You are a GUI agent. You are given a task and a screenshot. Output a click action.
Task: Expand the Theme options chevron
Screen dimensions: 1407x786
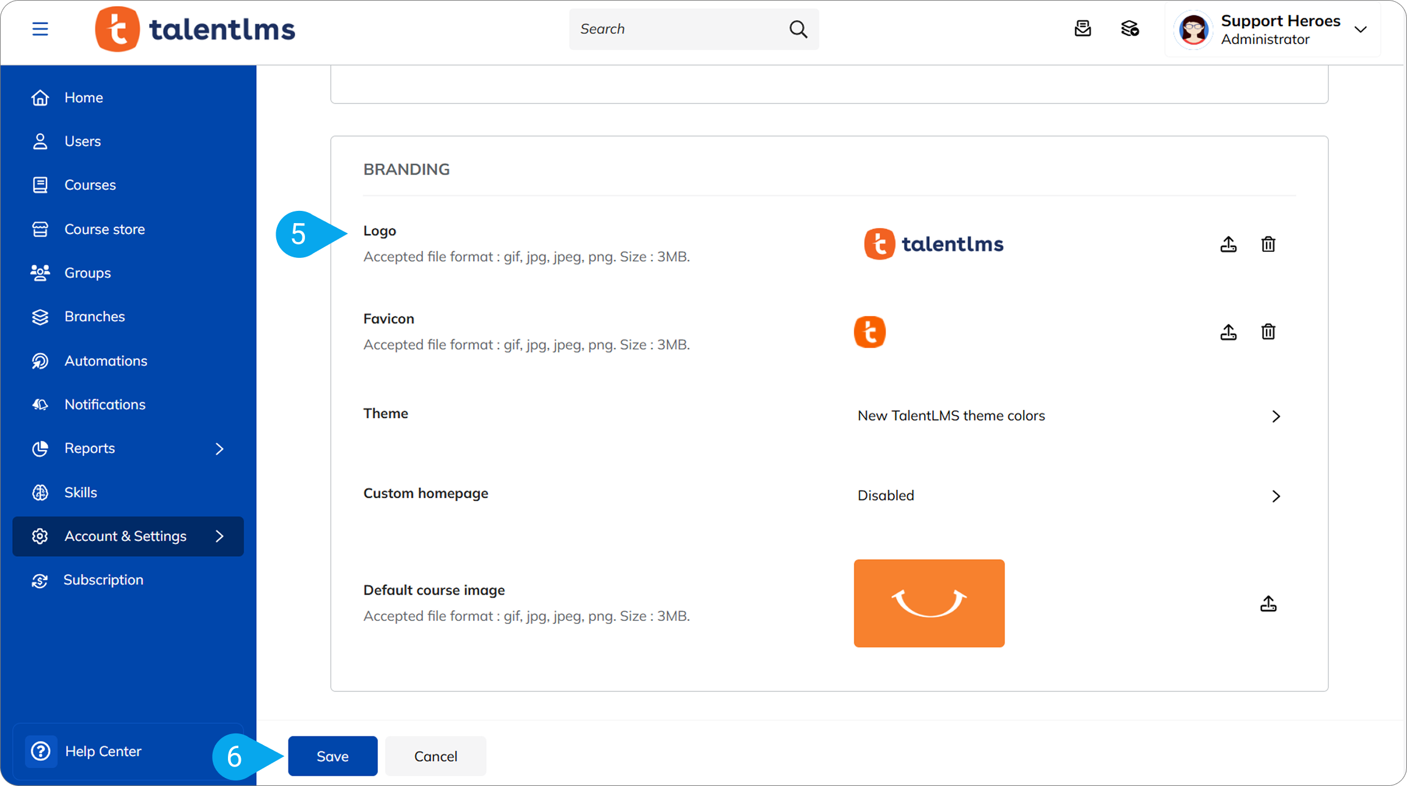click(1276, 416)
